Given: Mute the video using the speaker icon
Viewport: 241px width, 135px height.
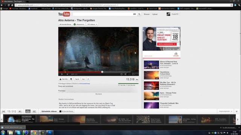Looking at the screenshot, I should [x=67, y=74].
